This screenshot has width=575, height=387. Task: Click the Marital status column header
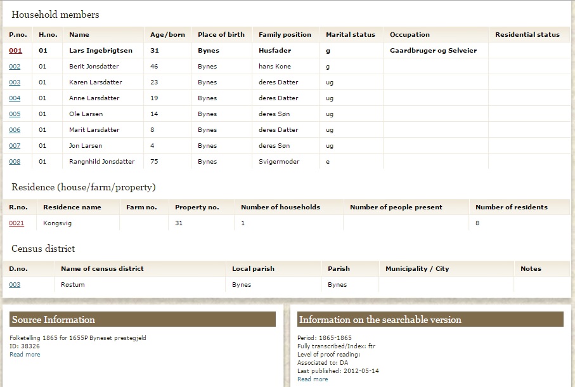(351, 34)
